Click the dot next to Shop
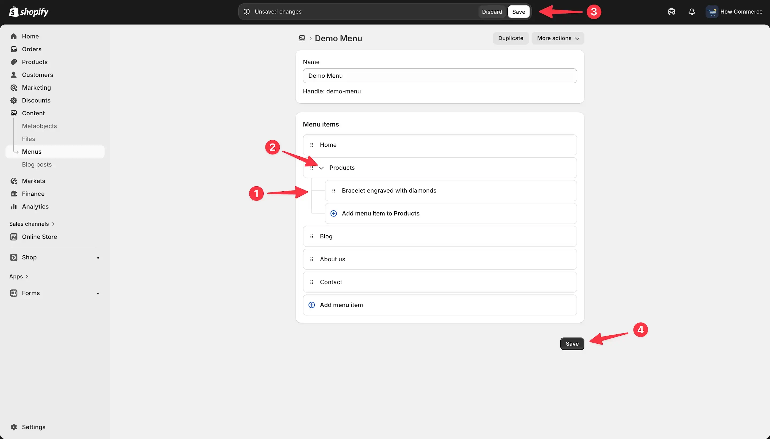Screen dimensions: 770x439 pos(98,258)
